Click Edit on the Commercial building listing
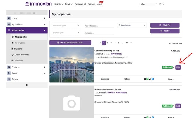The width and height of the screenshot is (196, 118). (x=178, y=67)
